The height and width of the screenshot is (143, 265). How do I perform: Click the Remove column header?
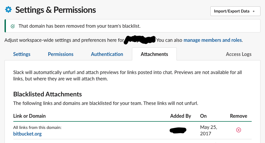[238, 116]
